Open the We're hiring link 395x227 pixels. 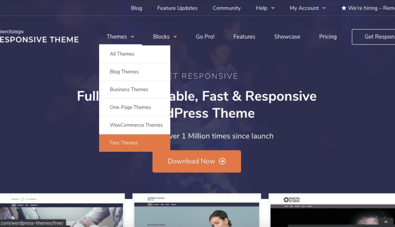click(371, 8)
